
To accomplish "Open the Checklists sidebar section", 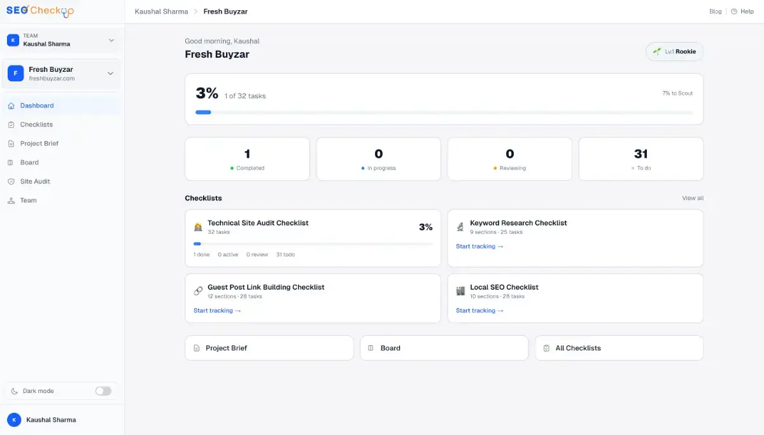I will [36, 124].
